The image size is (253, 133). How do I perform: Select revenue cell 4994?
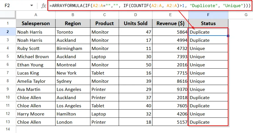point(170,40)
